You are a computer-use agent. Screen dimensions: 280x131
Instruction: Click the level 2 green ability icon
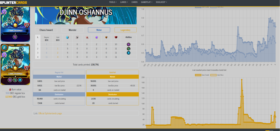[x=129, y=49]
